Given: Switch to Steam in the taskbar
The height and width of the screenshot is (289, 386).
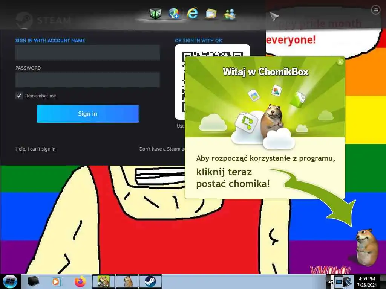Looking at the screenshot, I should (150, 281).
